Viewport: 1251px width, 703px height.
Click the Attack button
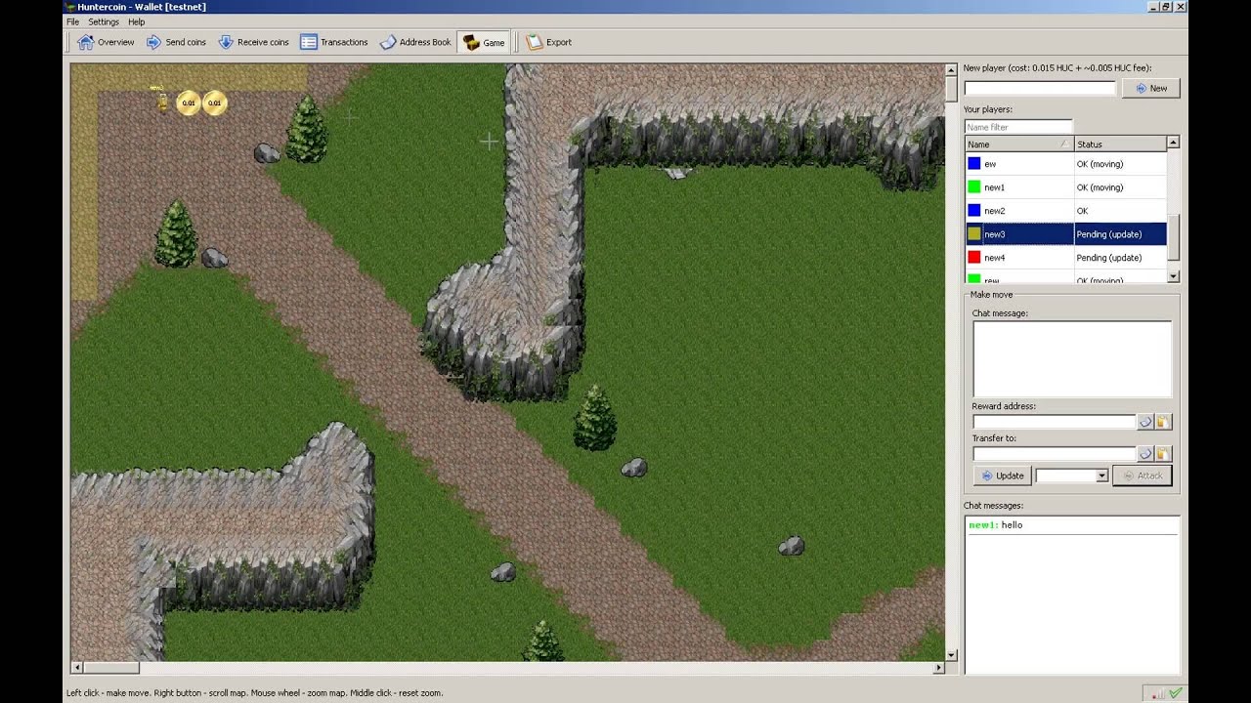coord(1142,476)
